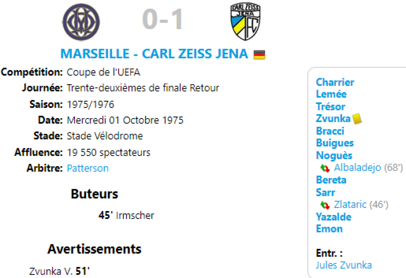
Task: Select Buigues from the lineup
Action: (x=335, y=143)
